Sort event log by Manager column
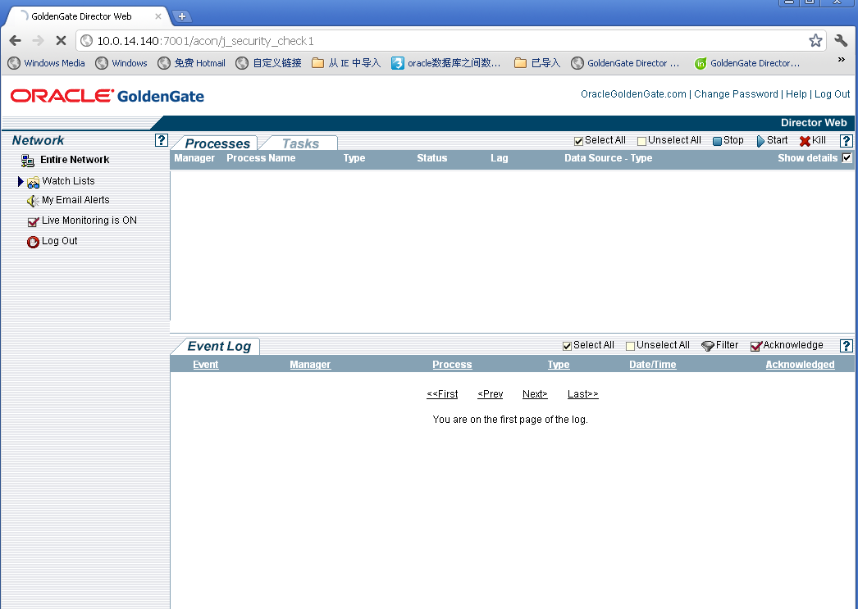Image resolution: width=858 pixels, height=609 pixels. [310, 365]
